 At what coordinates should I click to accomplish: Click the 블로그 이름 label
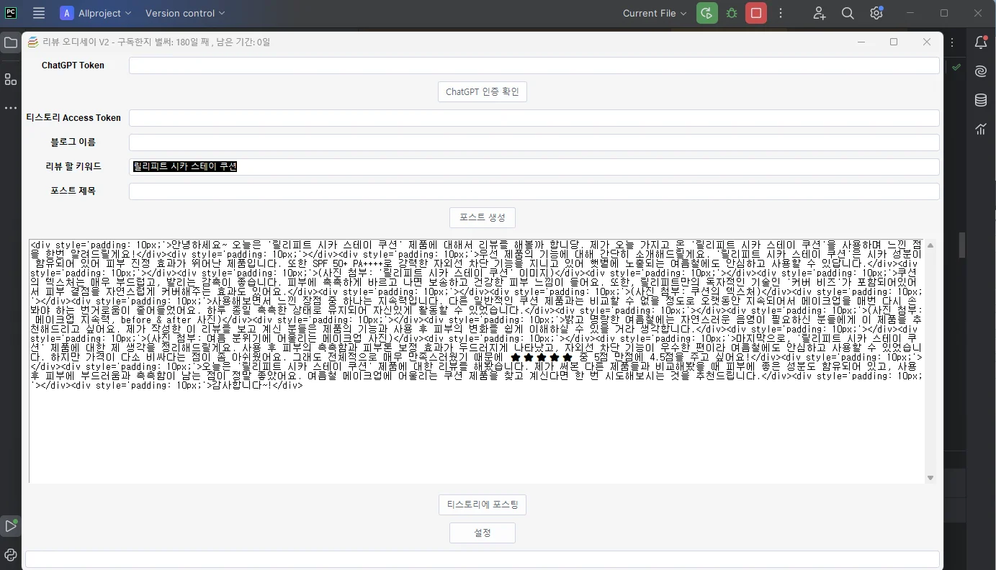click(x=73, y=142)
